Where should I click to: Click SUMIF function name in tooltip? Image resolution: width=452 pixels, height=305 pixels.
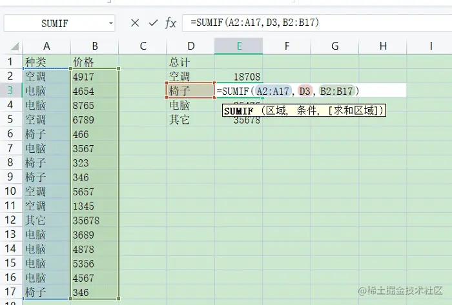point(238,111)
